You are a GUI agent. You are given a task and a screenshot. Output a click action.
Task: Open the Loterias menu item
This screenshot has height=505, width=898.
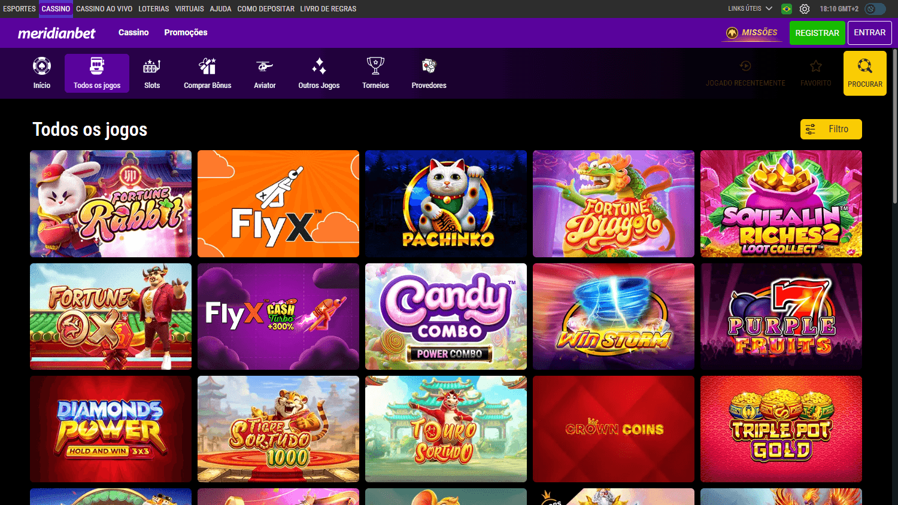(154, 9)
